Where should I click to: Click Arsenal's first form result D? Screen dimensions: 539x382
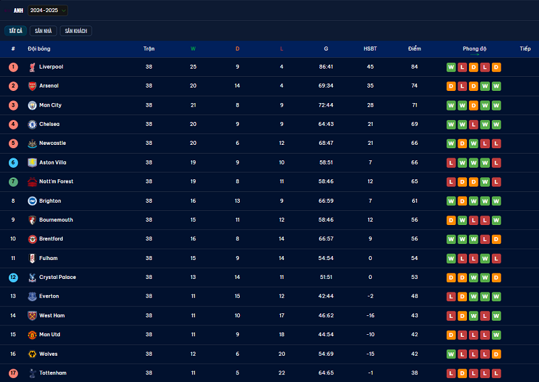(451, 86)
